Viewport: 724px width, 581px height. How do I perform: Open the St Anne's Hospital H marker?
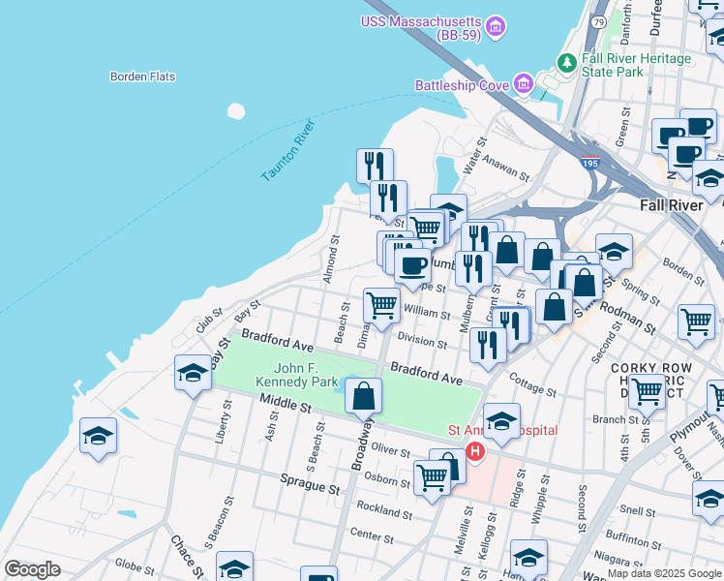tap(475, 451)
